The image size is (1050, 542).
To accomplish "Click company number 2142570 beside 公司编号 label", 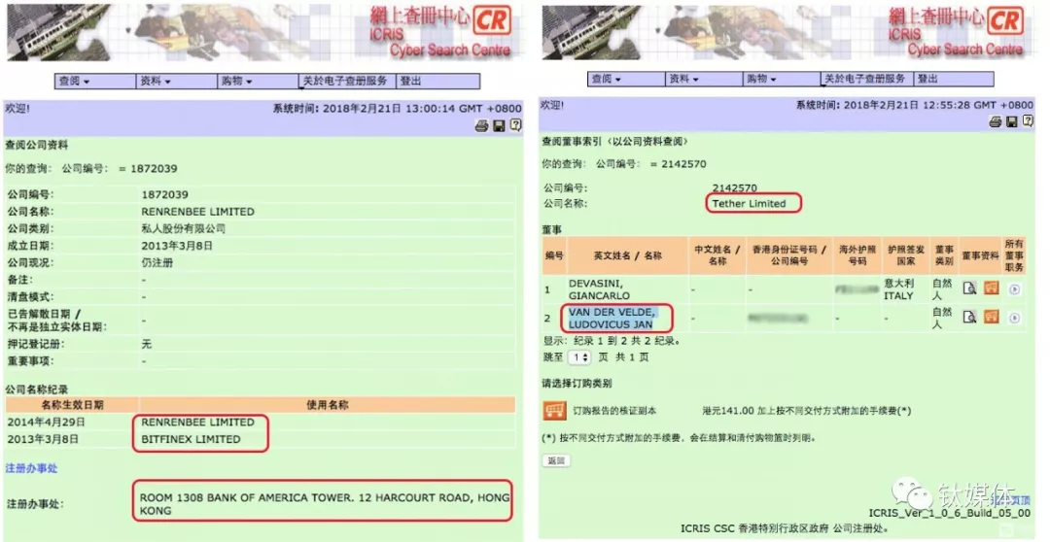I will point(735,188).
